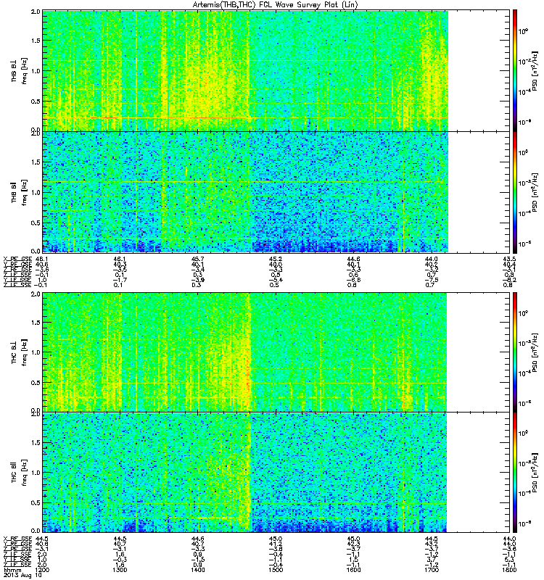Click the 10⁰ colorbar tick of THC B∥ panel
This screenshot has height=580, width=544.
point(523,433)
